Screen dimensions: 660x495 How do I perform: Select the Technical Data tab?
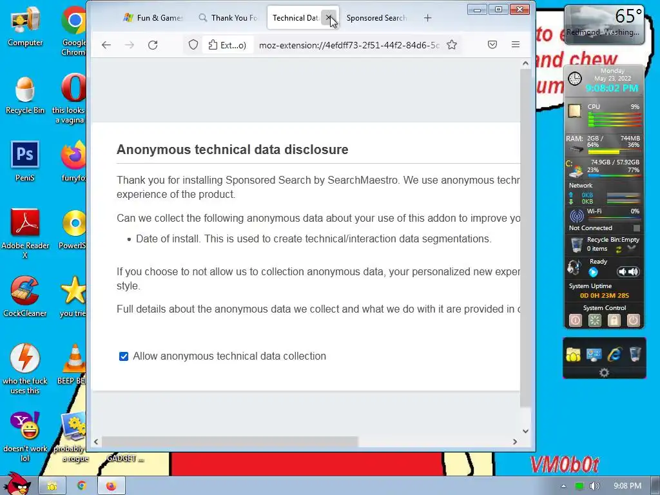[295, 18]
